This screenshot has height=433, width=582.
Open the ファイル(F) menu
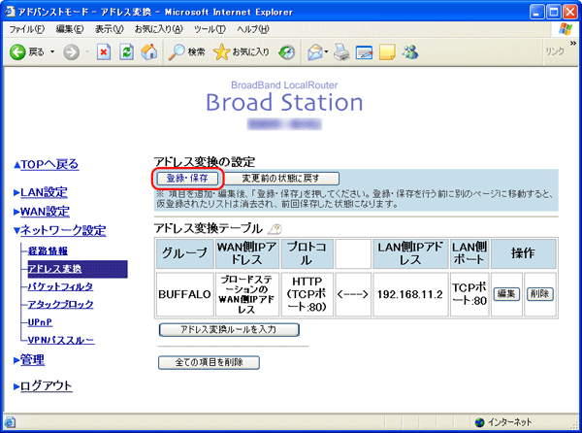tap(27, 29)
